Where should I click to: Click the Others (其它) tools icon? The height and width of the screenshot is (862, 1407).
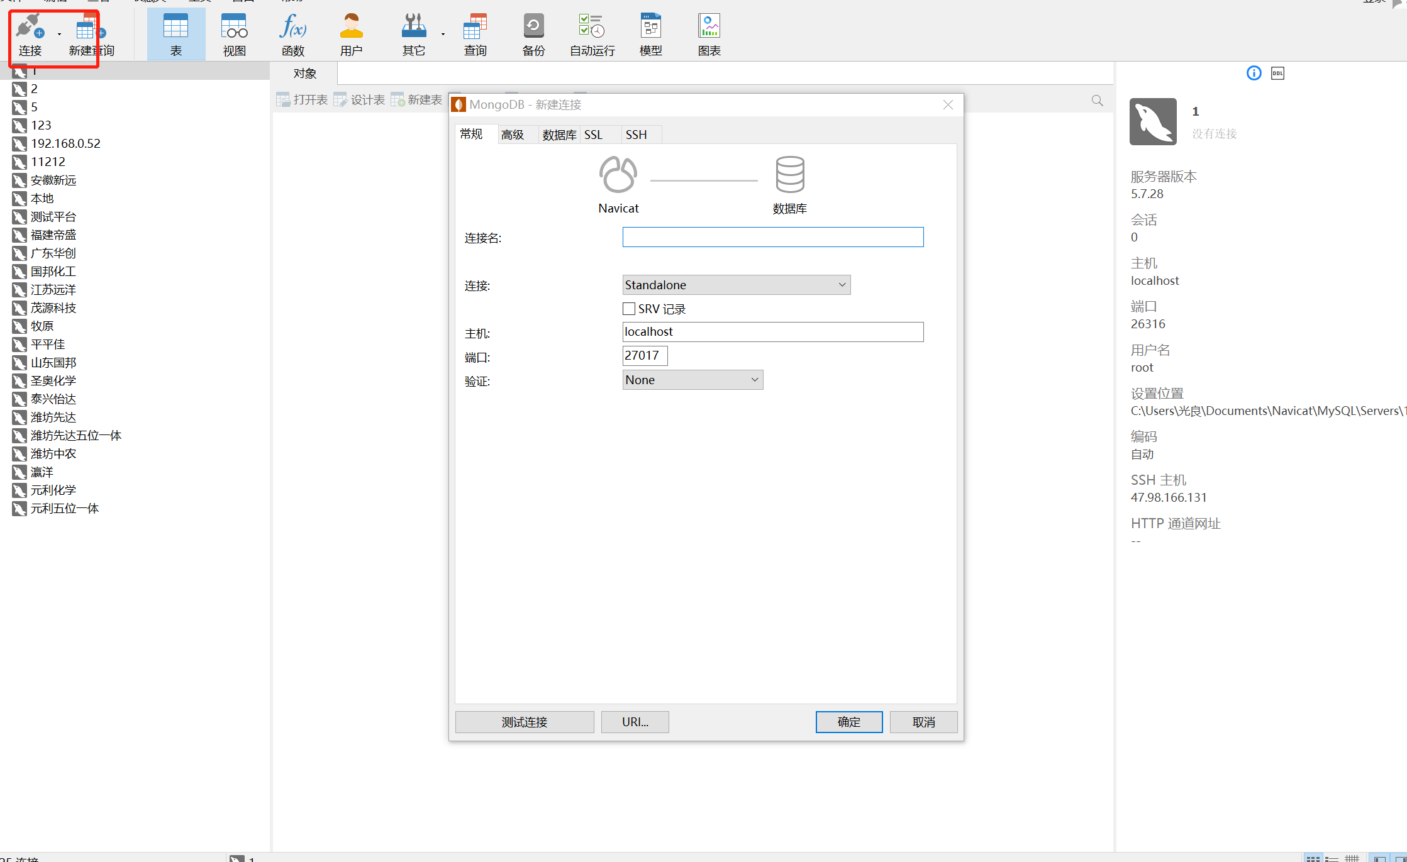pyautogui.click(x=414, y=35)
